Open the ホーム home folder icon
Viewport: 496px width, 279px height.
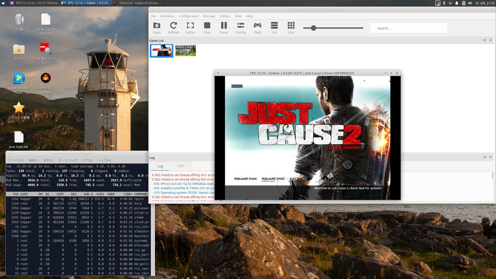pos(19,52)
